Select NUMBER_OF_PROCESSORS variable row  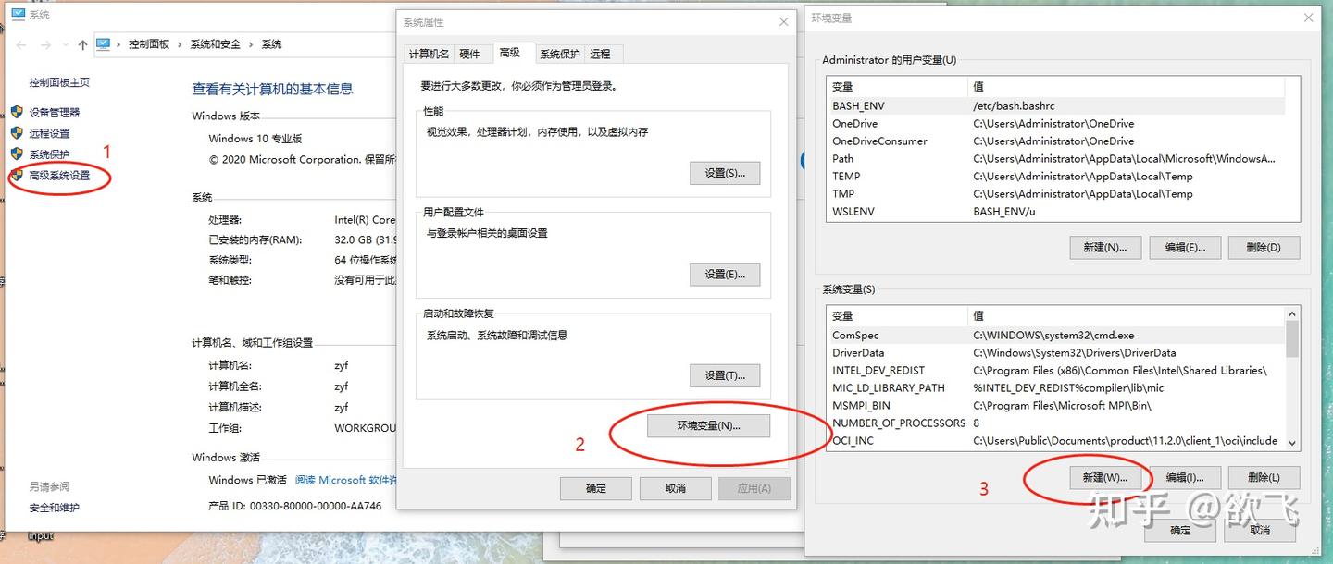[x=1055, y=423]
